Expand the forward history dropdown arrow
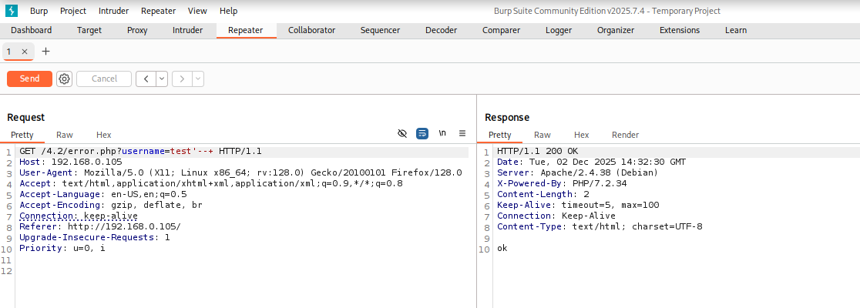This screenshot has height=308, width=860. point(198,79)
